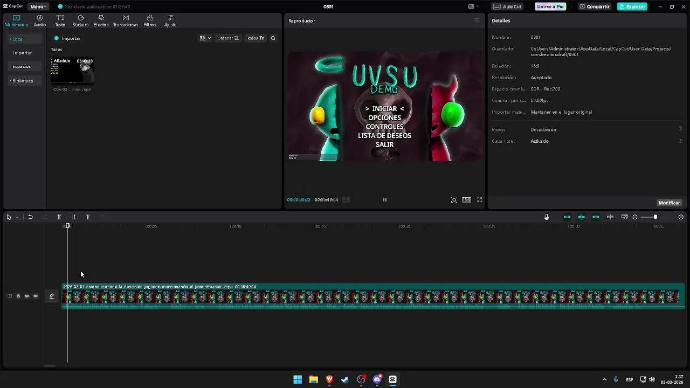This screenshot has height=388, width=690.
Task: Toggle main track magnet
Action: 567,217
